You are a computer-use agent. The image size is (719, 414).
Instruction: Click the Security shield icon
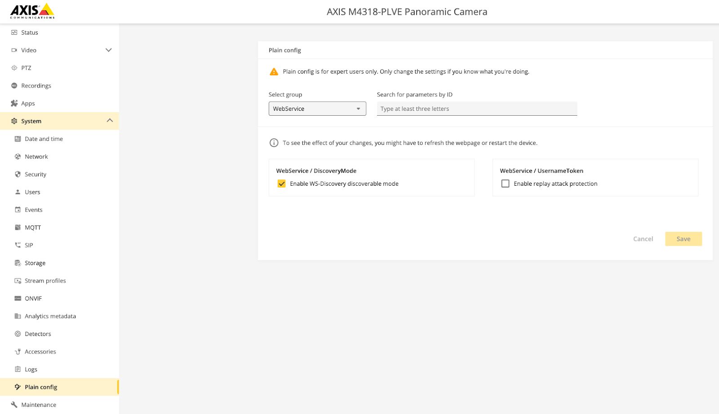[x=18, y=174]
